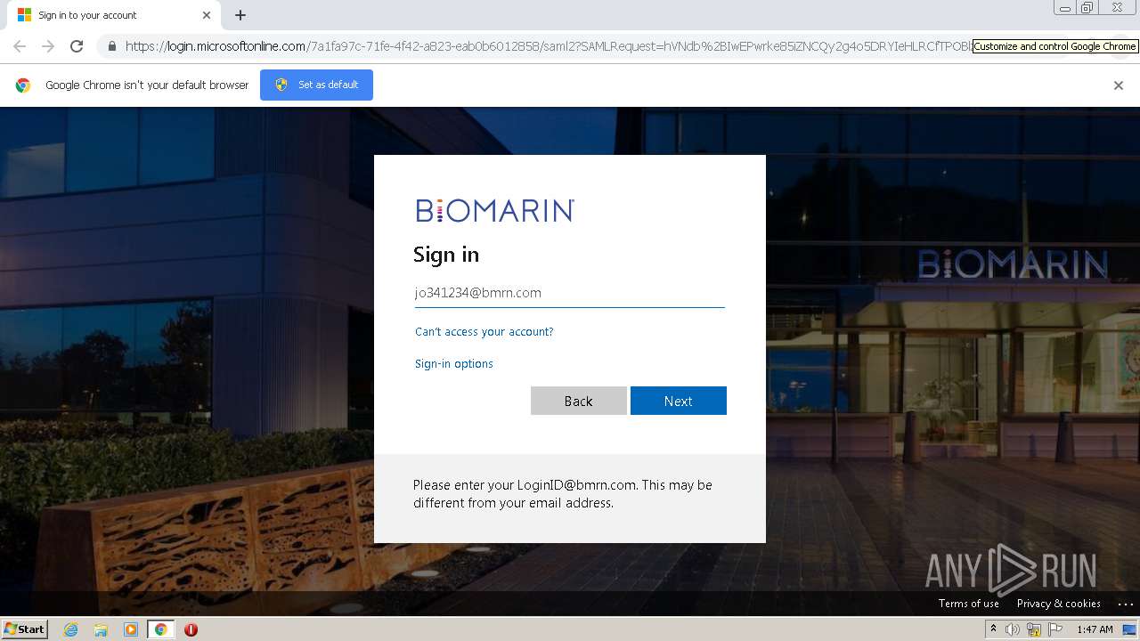
Task: Launch Internet Explorer from taskbar
Action: pyautogui.click(x=71, y=629)
